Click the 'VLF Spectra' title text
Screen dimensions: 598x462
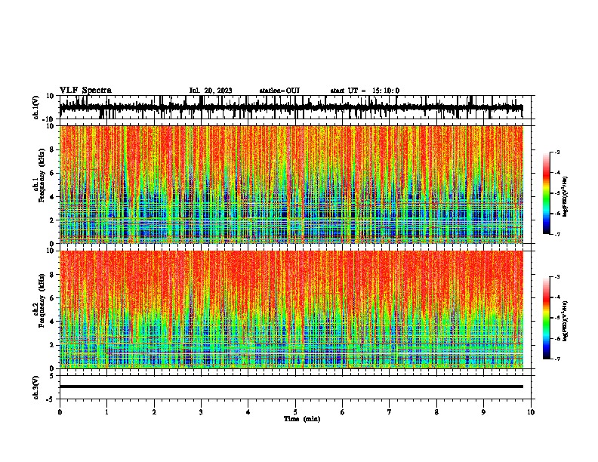tap(85, 91)
